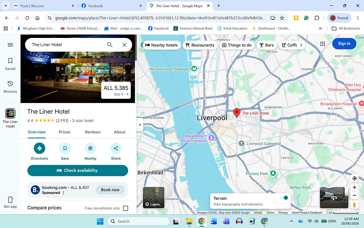Switch to the Reviews tab
The height and width of the screenshot is (228, 364).
92,132
